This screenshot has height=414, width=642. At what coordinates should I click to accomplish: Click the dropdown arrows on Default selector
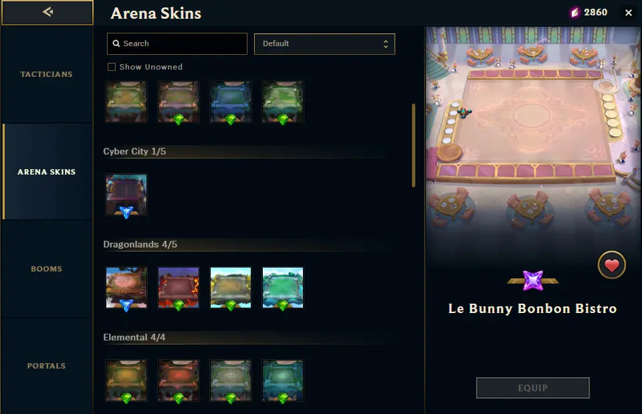385,44
